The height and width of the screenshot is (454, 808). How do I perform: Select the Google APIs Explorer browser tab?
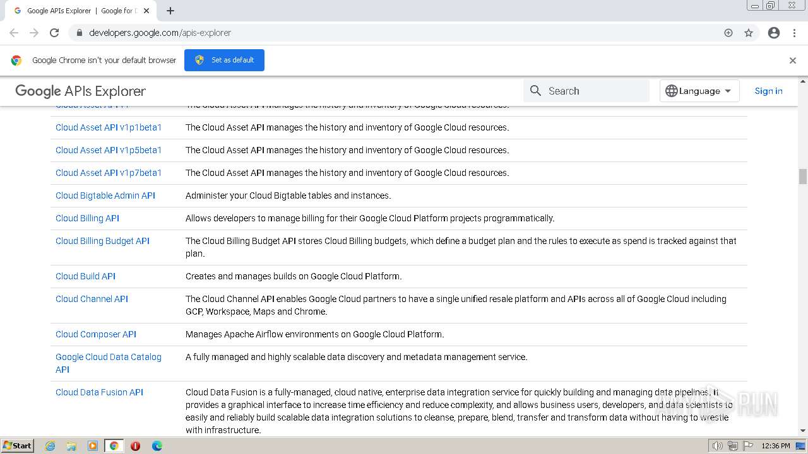80,11
